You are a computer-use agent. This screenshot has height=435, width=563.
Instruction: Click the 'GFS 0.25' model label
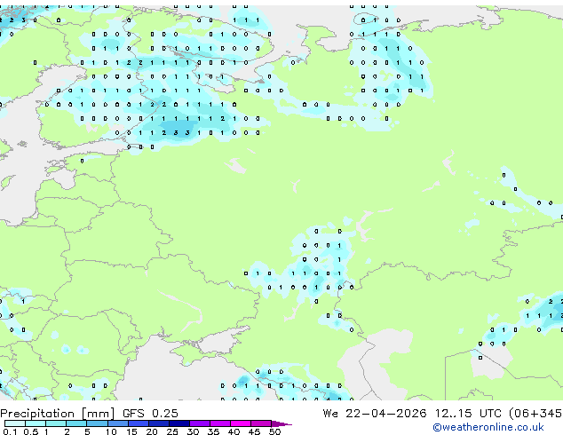(x=150, y=414)
